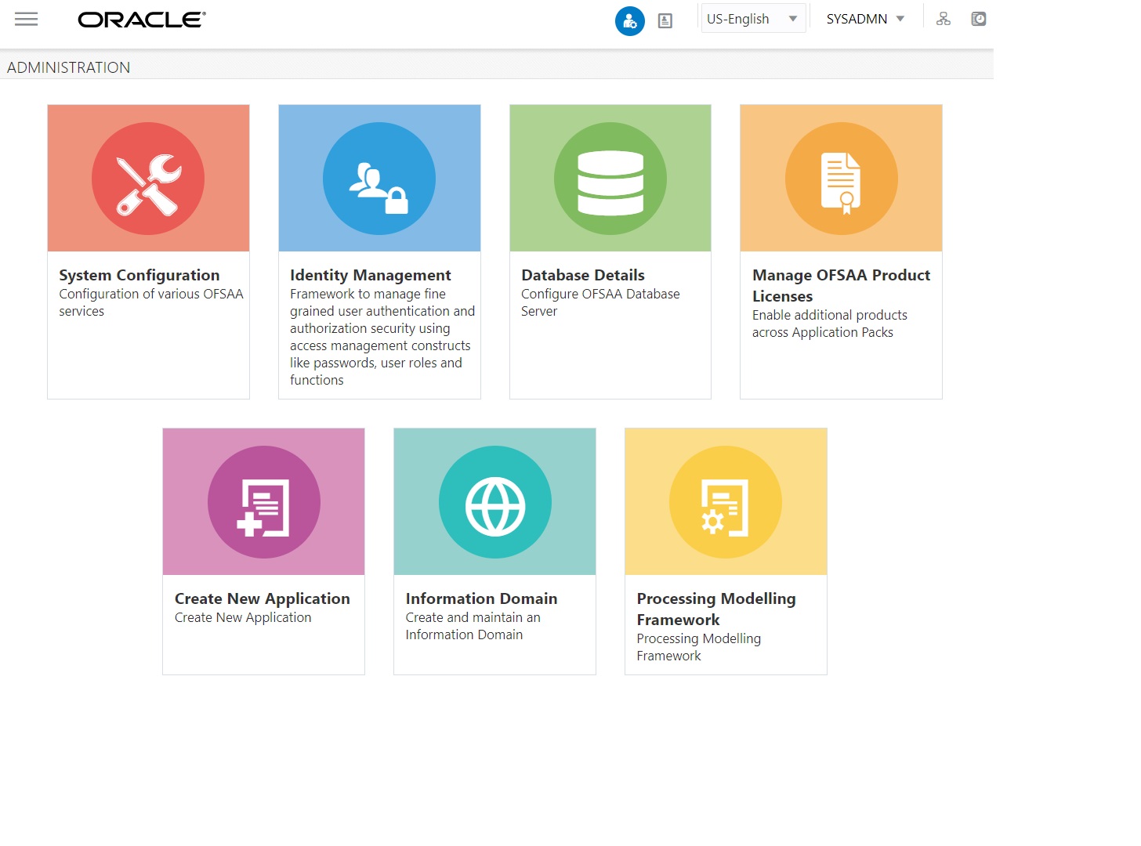Image resolution: width=1141 pixels, height=846 pixels.
Task: Click the blue administration user-gear icon
Action: [629, 21]
